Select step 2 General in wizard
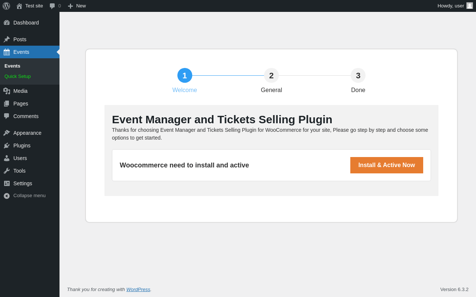 [x=271, y=76]
